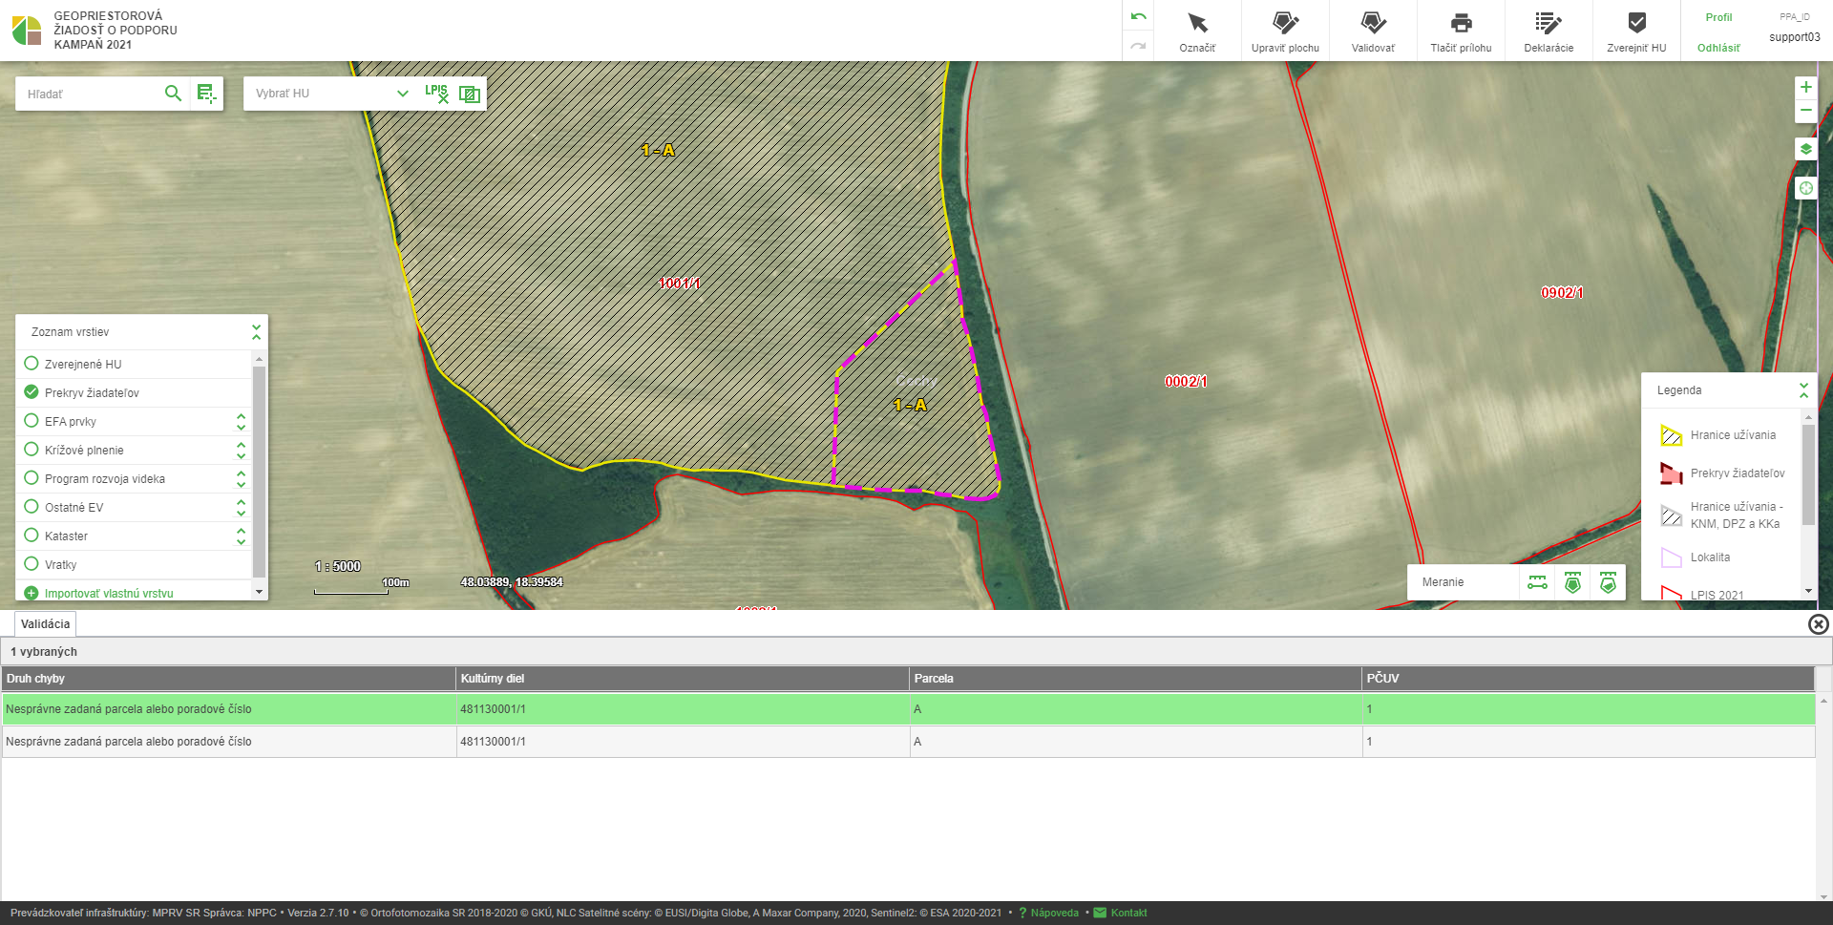Enable the Krížové plnenie layer
This screenshot has height=925, width=1833.
[x=32, y=450]
